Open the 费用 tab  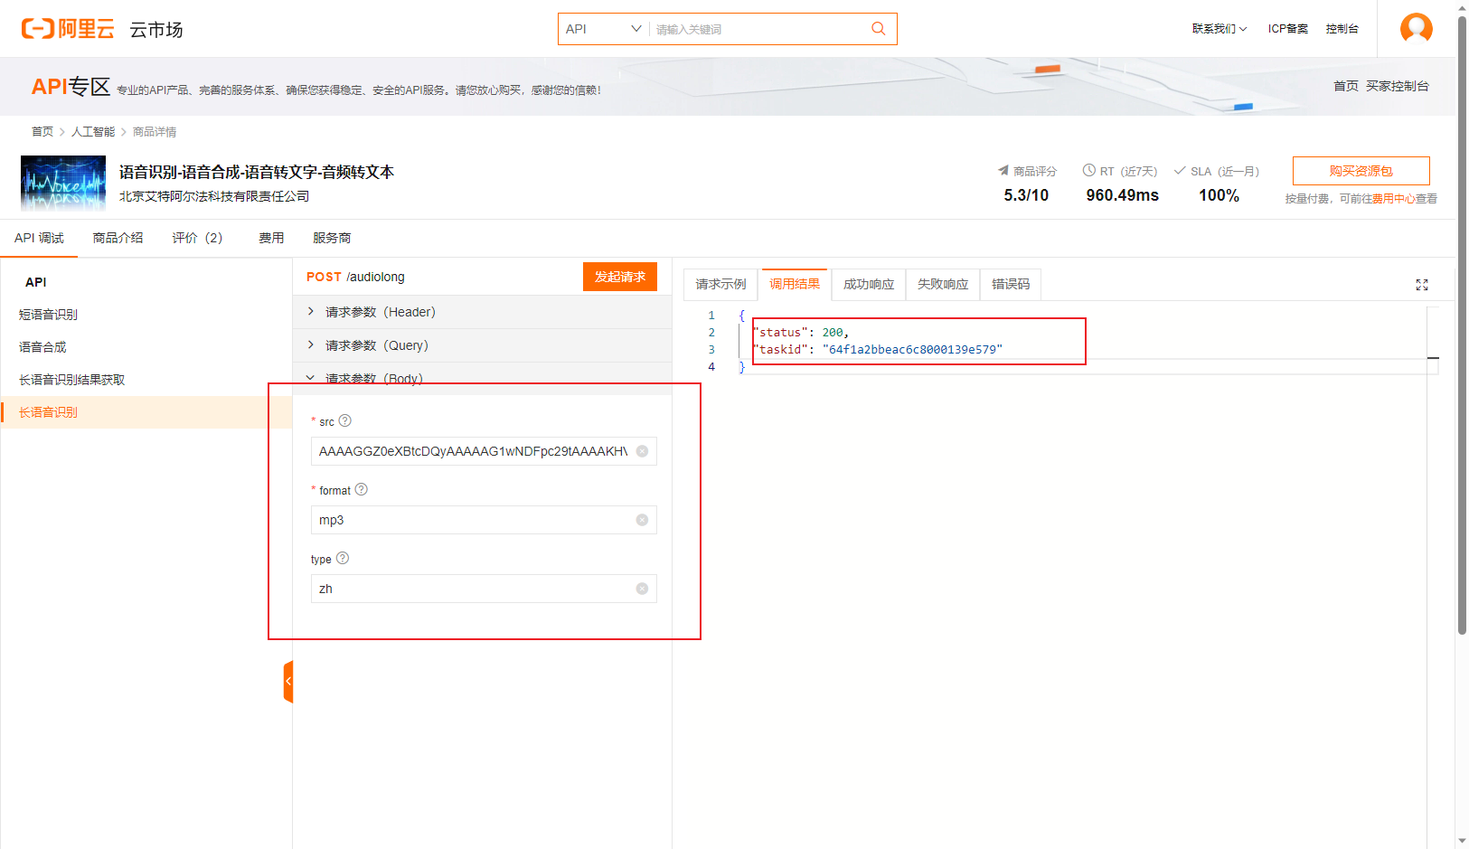tap(271, 238)
